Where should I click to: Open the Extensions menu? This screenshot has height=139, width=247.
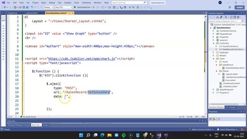(86, 3)
